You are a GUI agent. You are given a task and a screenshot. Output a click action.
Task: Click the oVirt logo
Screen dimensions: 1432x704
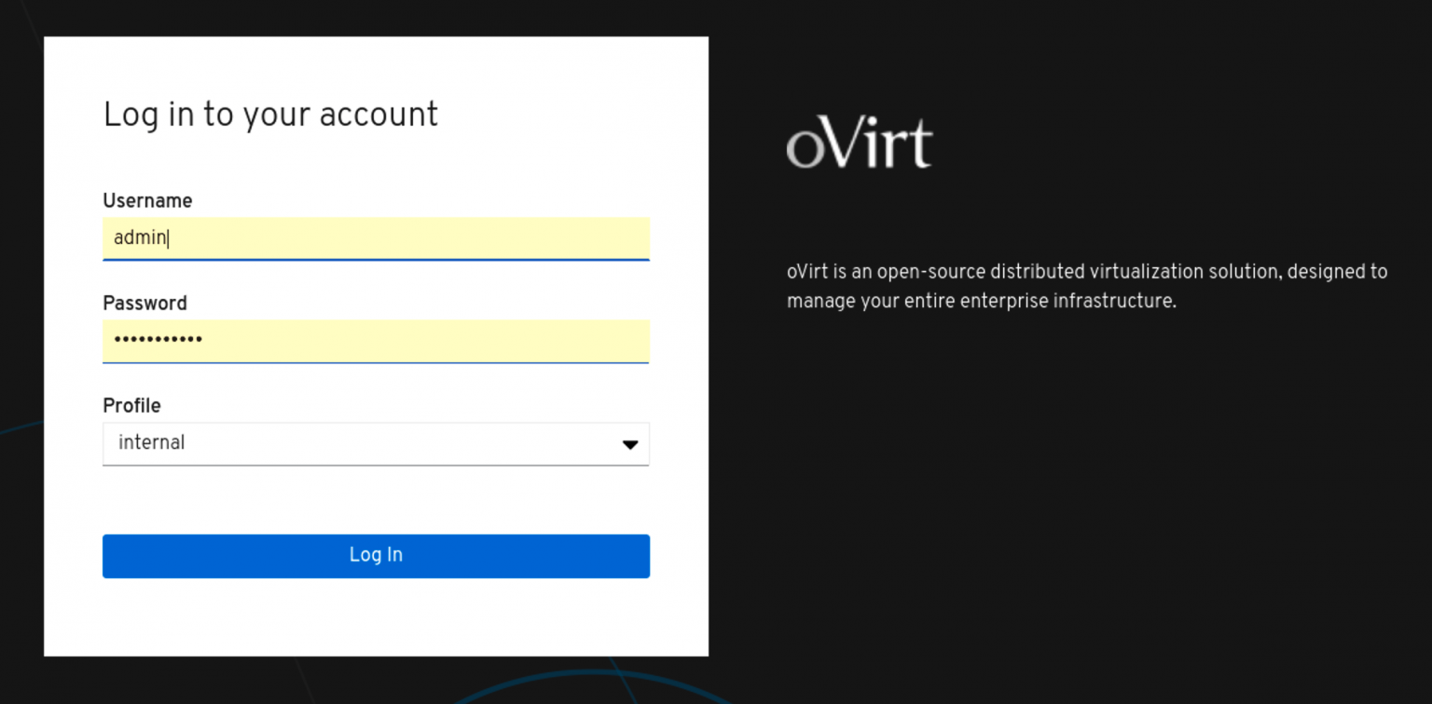pyautogui.click(x=859, y=144)
